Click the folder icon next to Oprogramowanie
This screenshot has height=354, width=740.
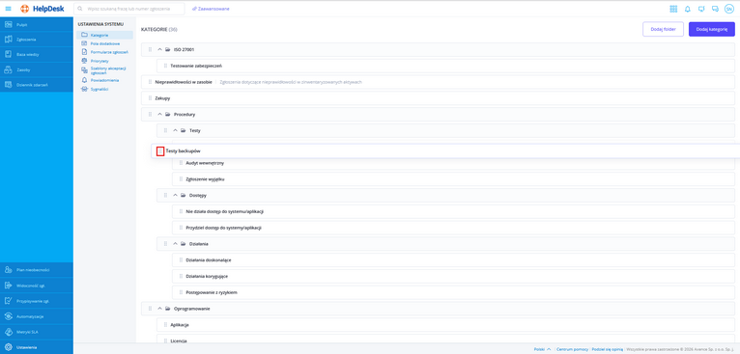167,309
